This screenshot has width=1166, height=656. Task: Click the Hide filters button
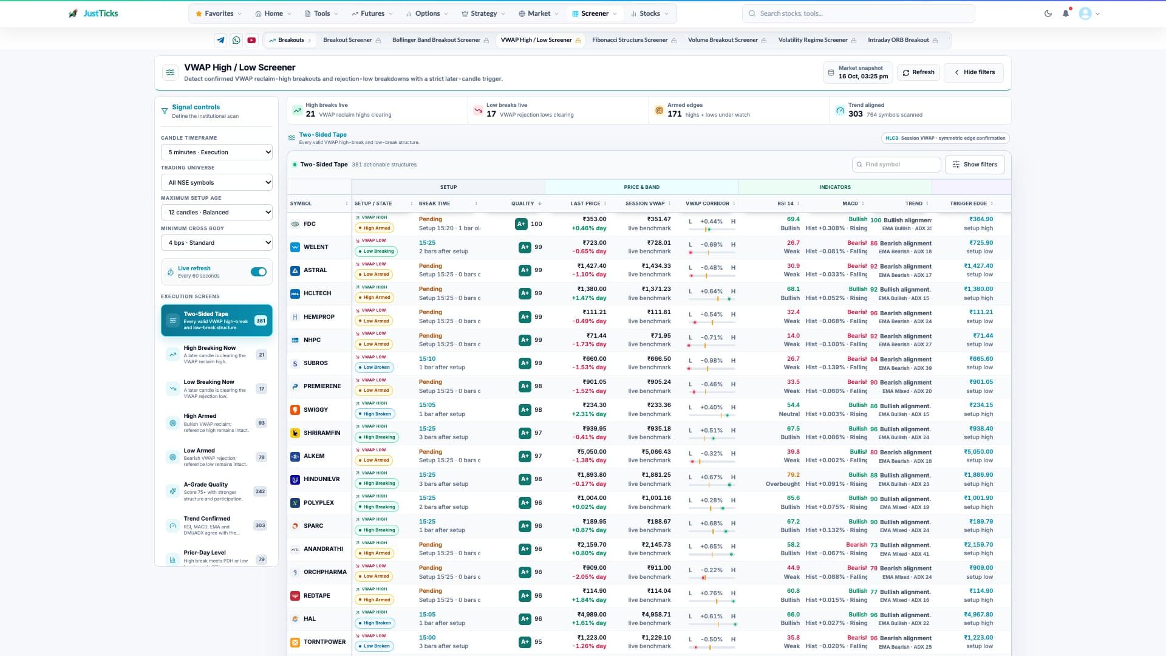(x=974, y=72)
